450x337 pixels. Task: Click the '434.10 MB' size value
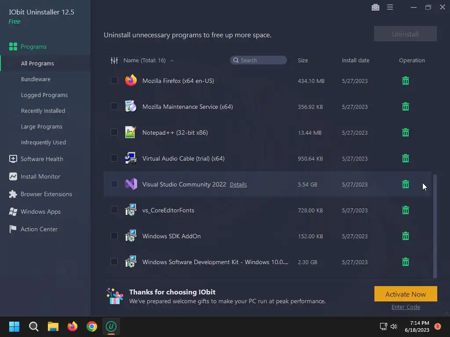(311, 81)
